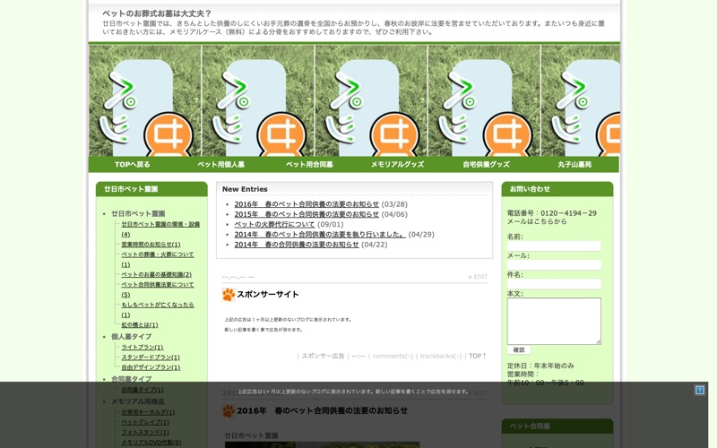Open 自宅供養グッズ navigation item
This screenshot has width=717, height=448.
click(x=486, y=164)
